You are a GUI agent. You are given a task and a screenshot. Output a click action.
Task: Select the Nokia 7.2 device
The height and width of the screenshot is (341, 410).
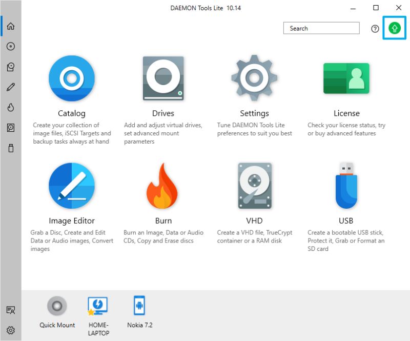(x=139, y=306)
